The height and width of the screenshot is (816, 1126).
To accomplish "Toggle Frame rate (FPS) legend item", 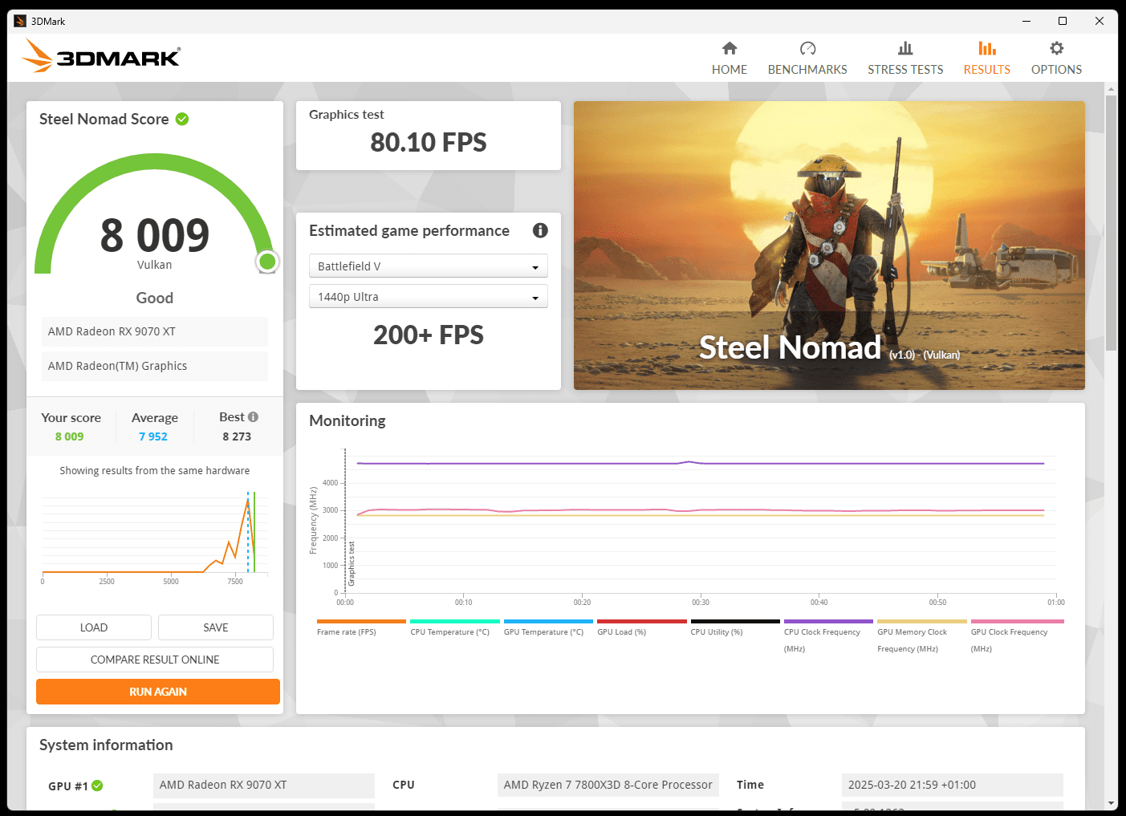I will click(362, 628).
